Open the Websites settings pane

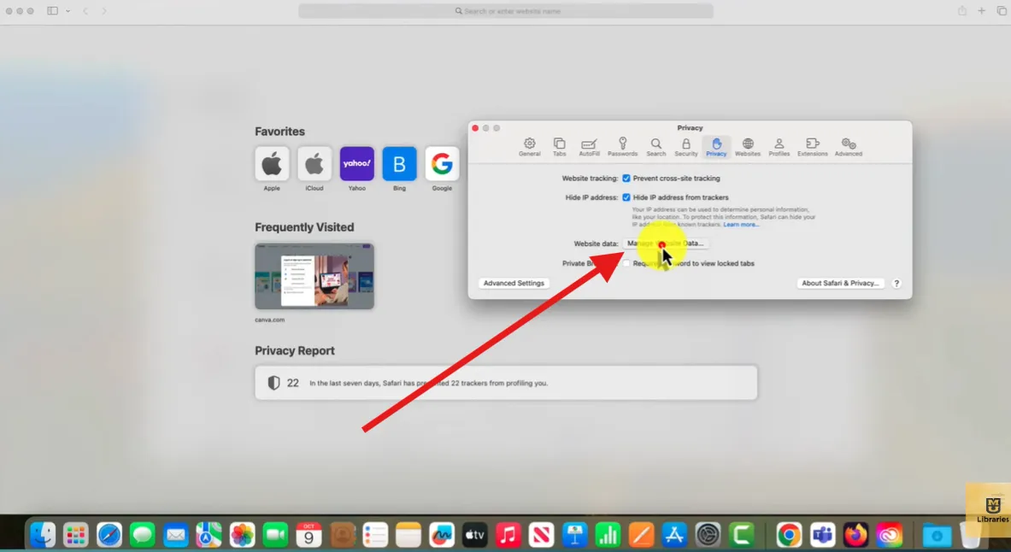pos(748,146)
